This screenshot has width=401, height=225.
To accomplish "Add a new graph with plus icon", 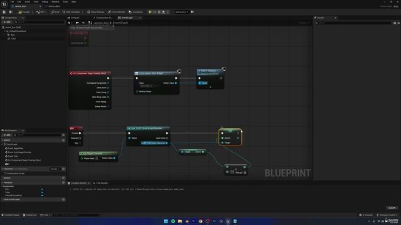I will pyautogui.click(x=63, y=140).
